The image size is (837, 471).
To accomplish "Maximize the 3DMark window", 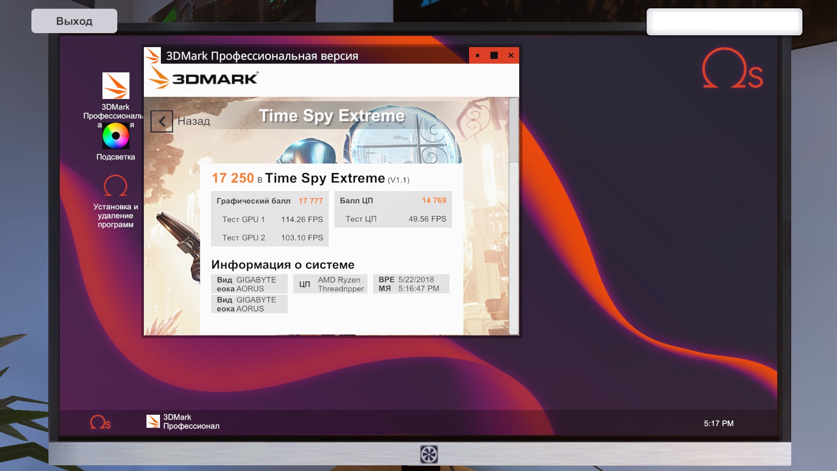I will tap(494, 55).
